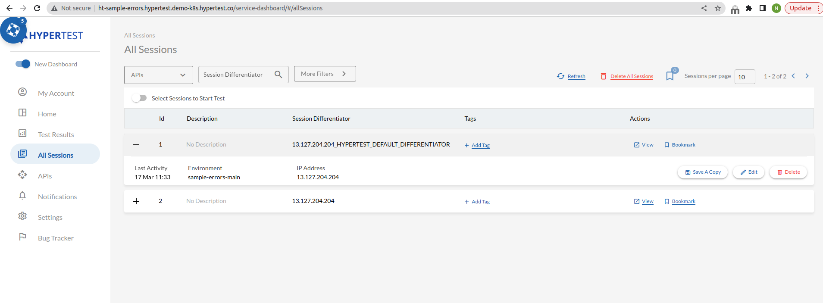The height and width of the screenshot is (303, 823).
Task: Click the red trash icon for Delete All
Action: 604,76
